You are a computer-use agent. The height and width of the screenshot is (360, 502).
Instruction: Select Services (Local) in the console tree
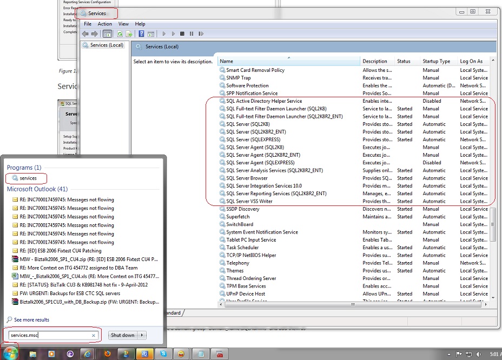(x=103, y=45)
